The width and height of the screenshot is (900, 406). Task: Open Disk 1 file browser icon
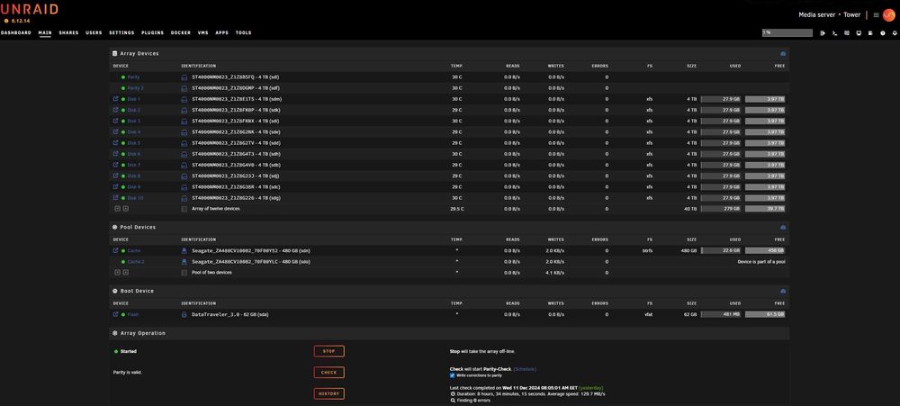[115, 99]
